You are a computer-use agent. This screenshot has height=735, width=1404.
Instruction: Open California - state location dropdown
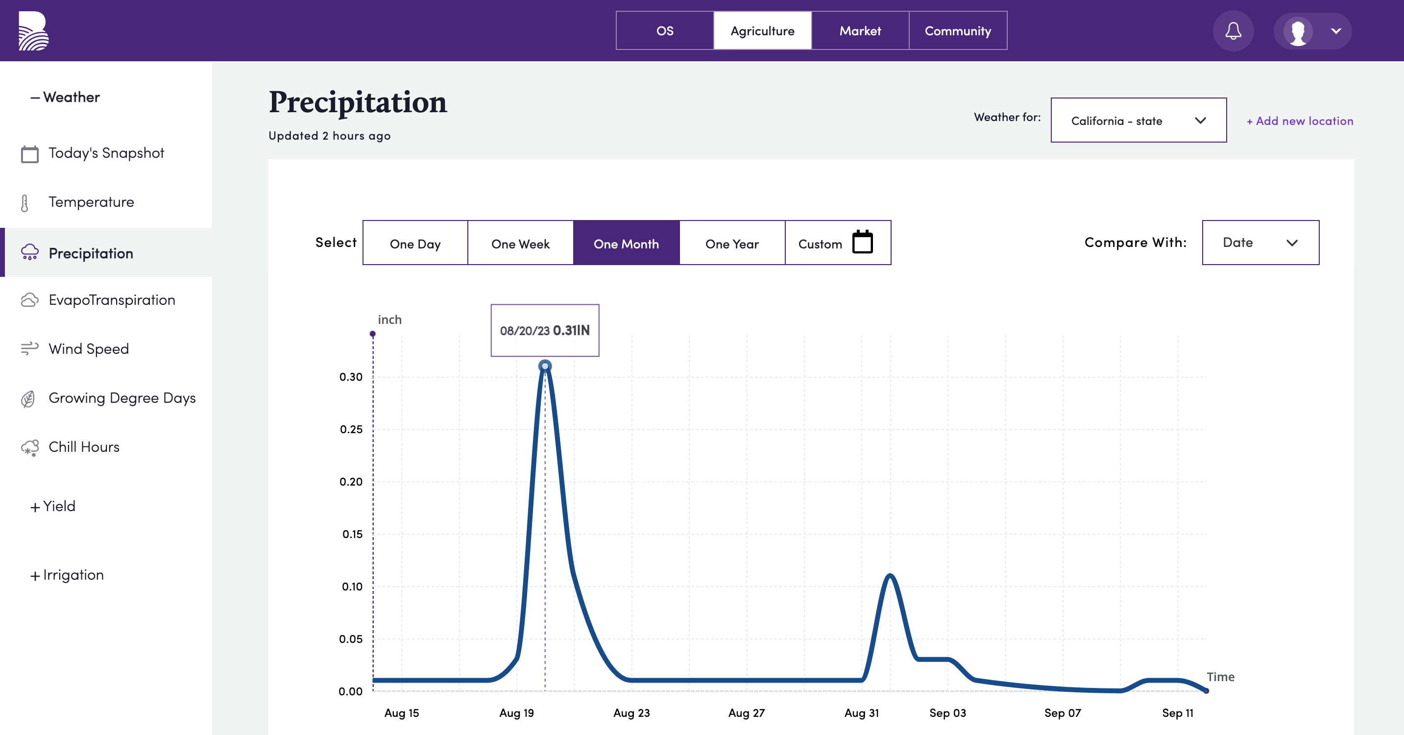pyautogui.click(x=1138, y=120)
